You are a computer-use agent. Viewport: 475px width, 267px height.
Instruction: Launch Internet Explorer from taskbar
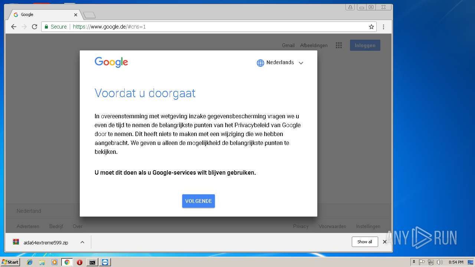click(30, 262)
